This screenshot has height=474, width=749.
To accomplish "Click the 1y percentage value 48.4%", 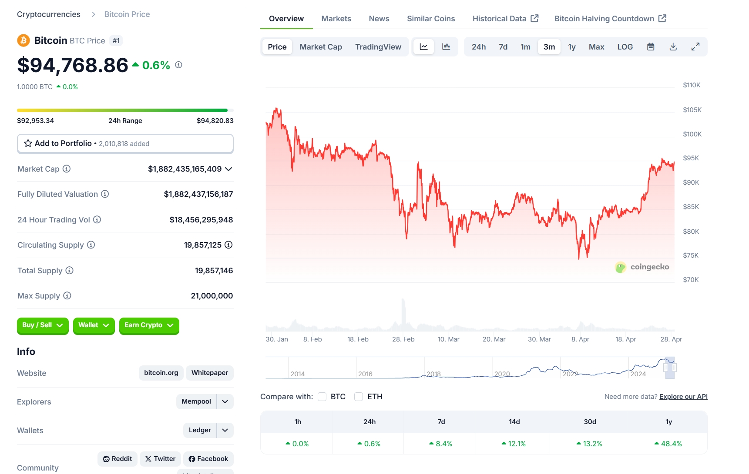I will (x=668, y=444).
